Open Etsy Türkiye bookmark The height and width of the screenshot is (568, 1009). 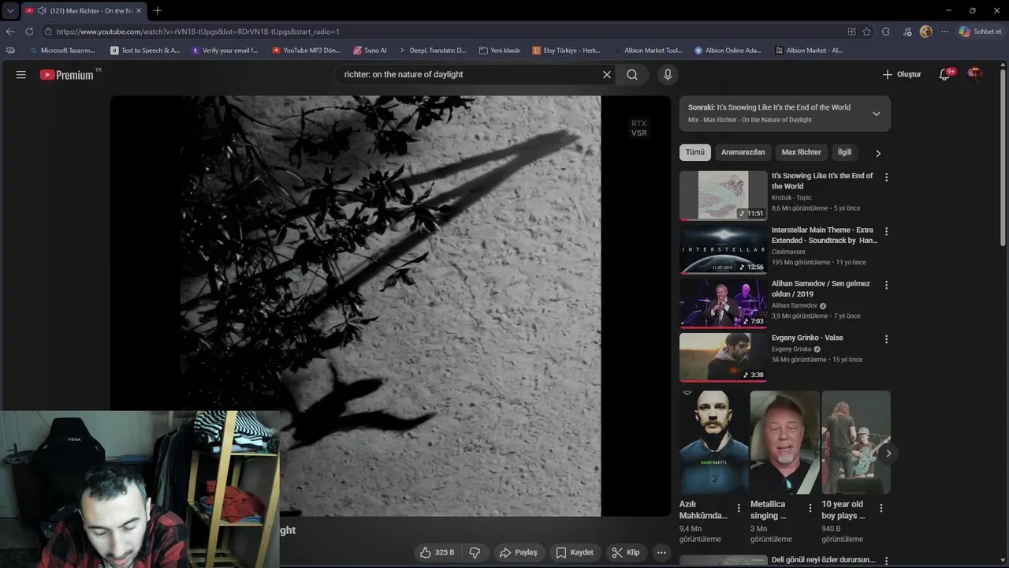[567, 50]
